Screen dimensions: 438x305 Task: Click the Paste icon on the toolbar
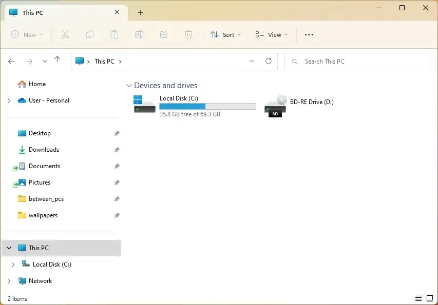tap(114, 34)
